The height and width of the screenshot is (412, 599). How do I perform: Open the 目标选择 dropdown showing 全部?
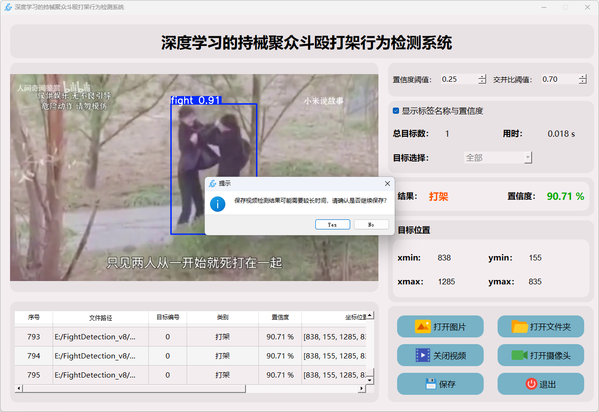pyautogui.click(x=498, y=158)
